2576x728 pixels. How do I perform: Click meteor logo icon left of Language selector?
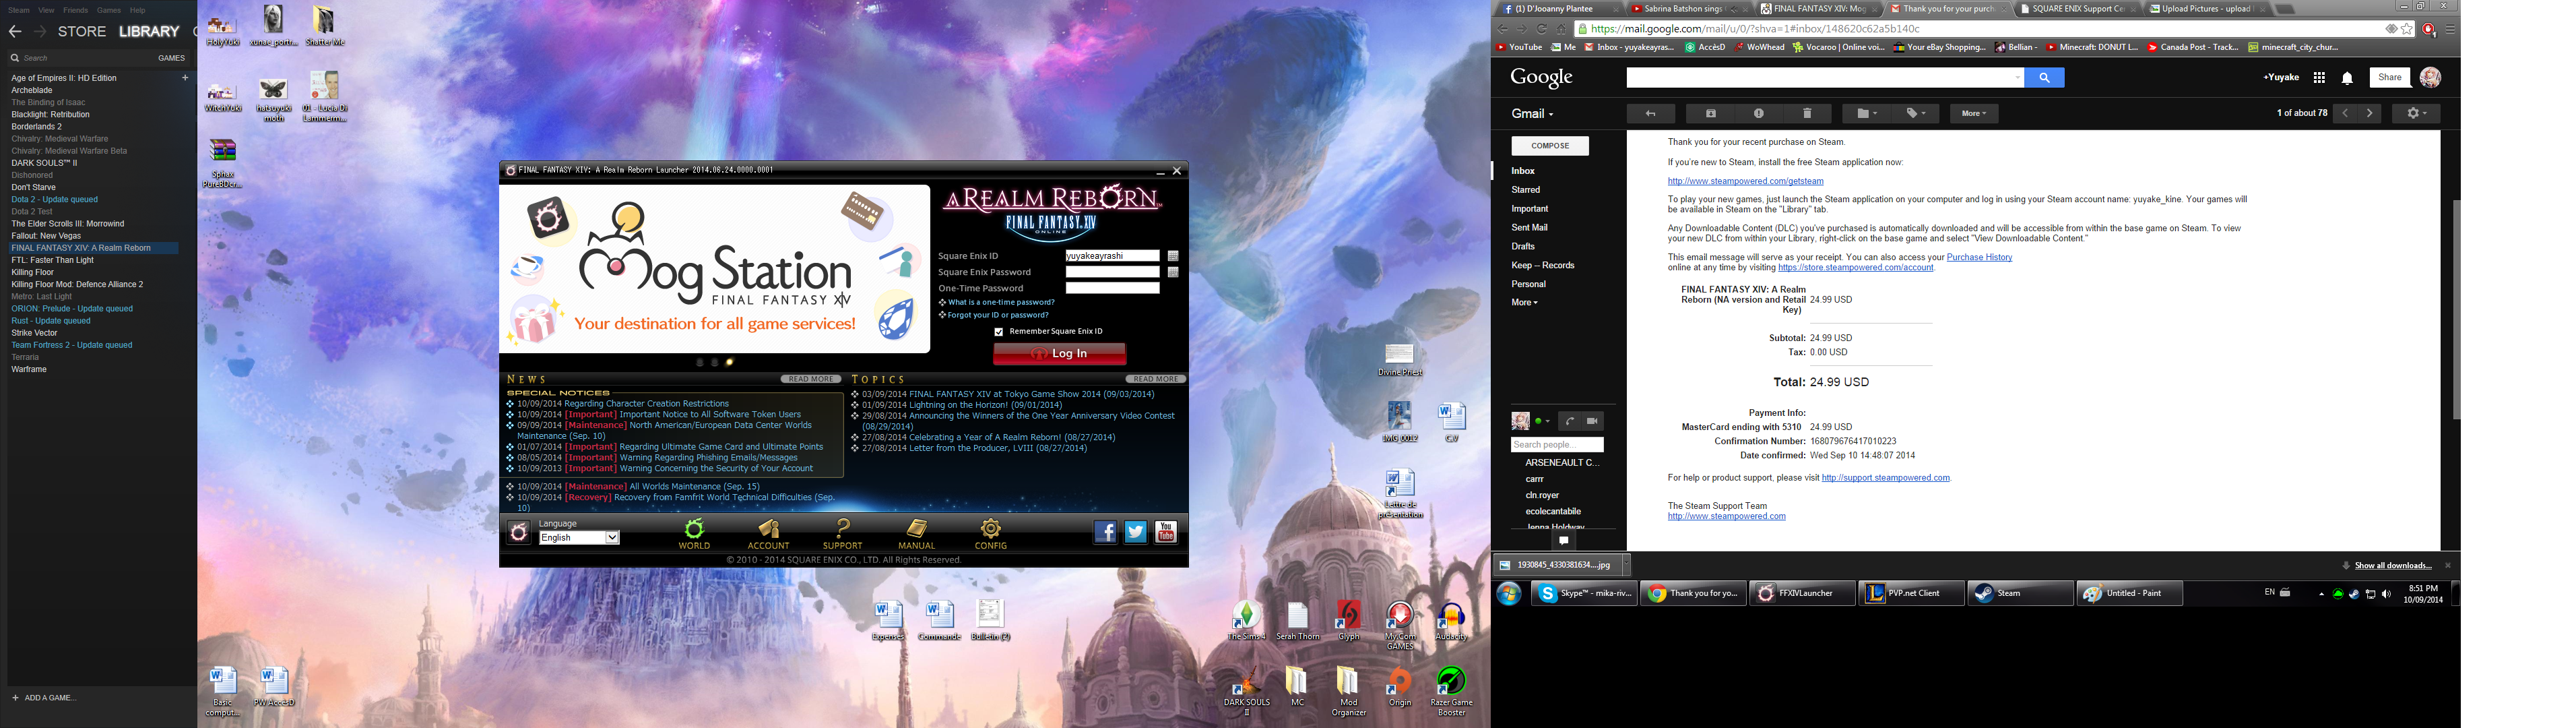pos(518,532)
